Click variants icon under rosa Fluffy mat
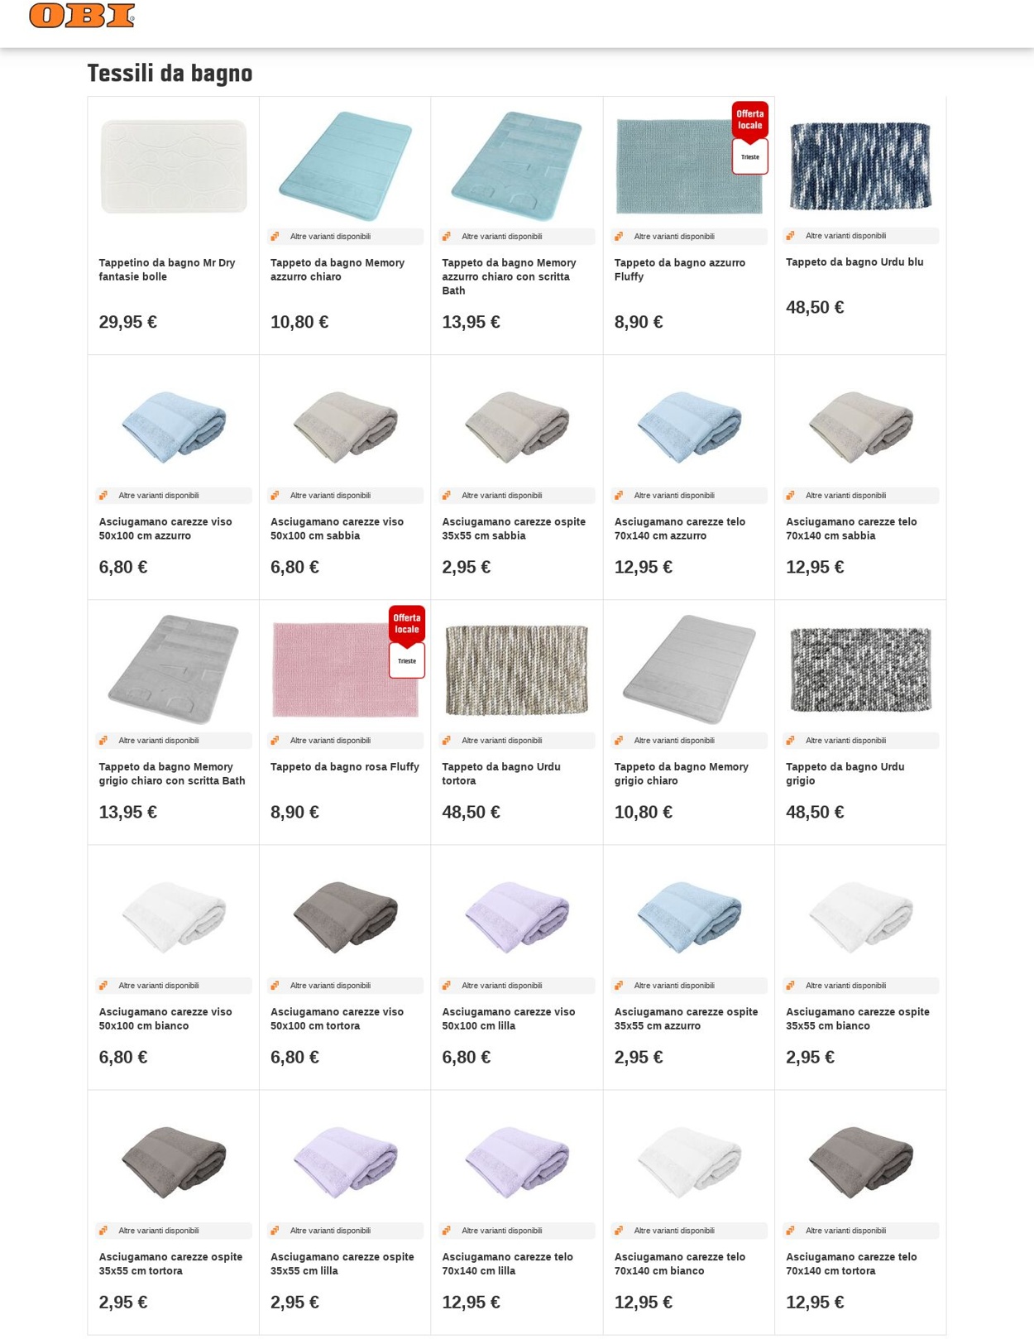The image size is (1034, 1339). [275, 741]
